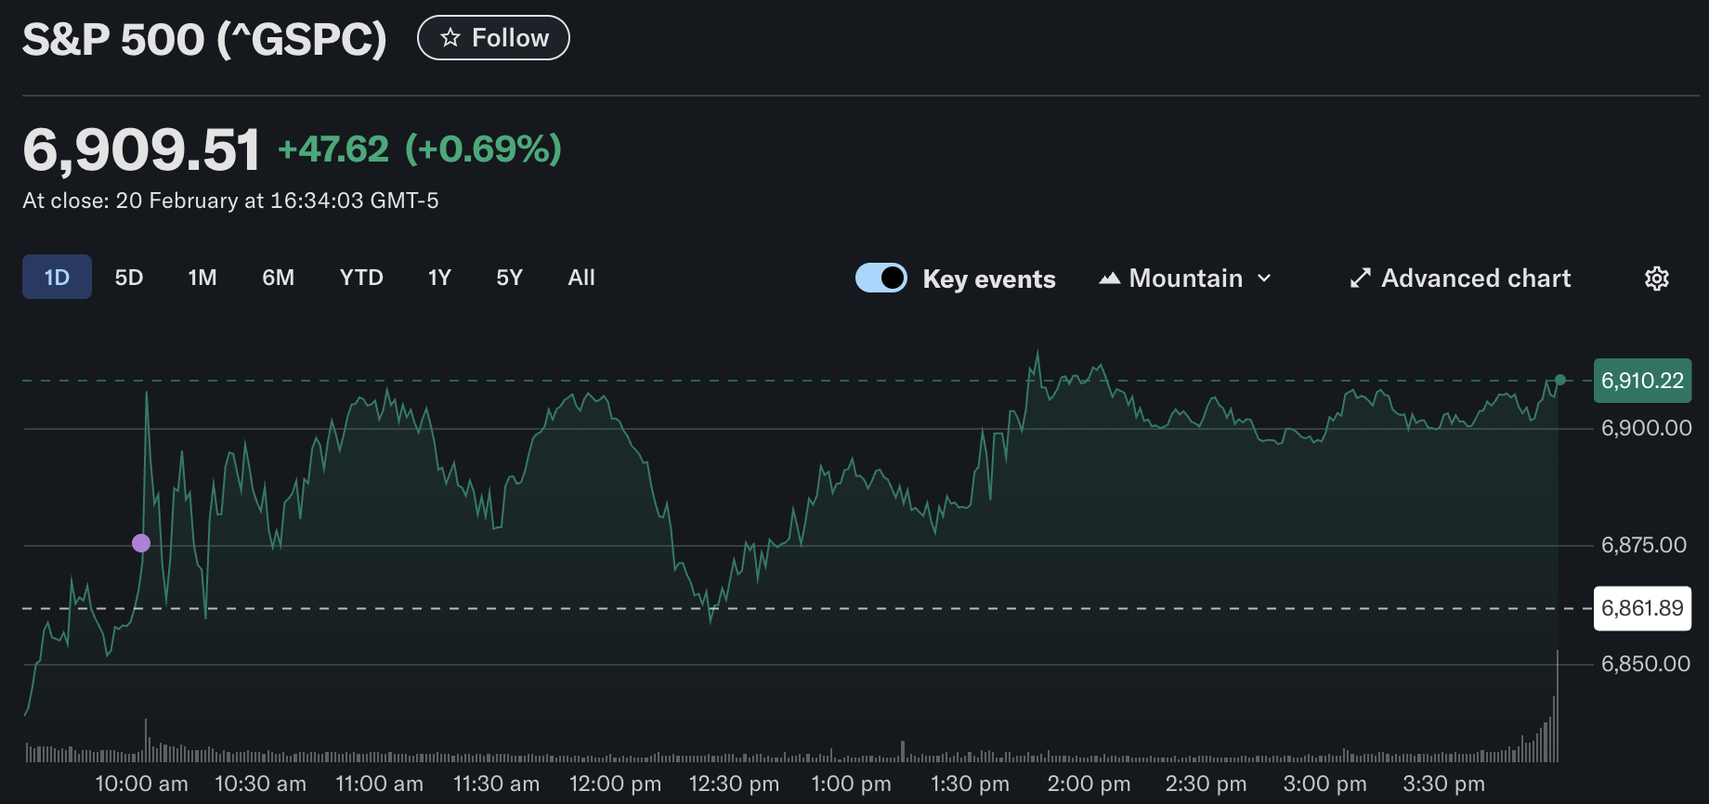Expand the chevron next to Mountain
1709x804 pixels.
(x=1264, y=279)
